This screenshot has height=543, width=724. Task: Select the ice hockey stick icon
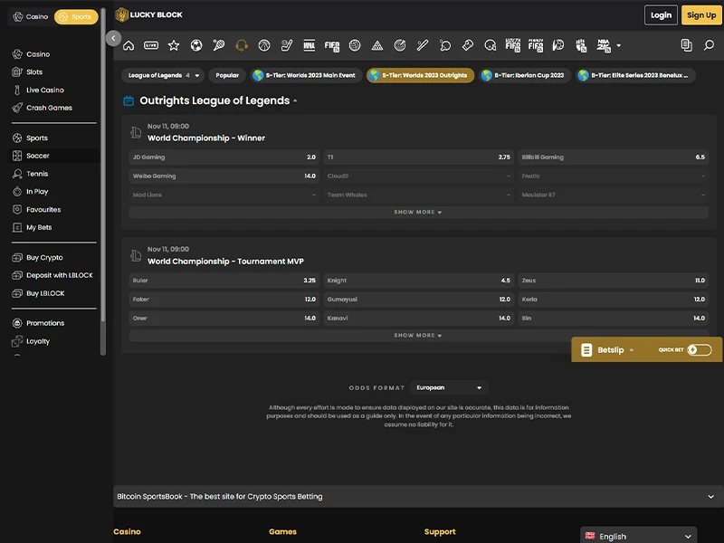click(287, 45)
